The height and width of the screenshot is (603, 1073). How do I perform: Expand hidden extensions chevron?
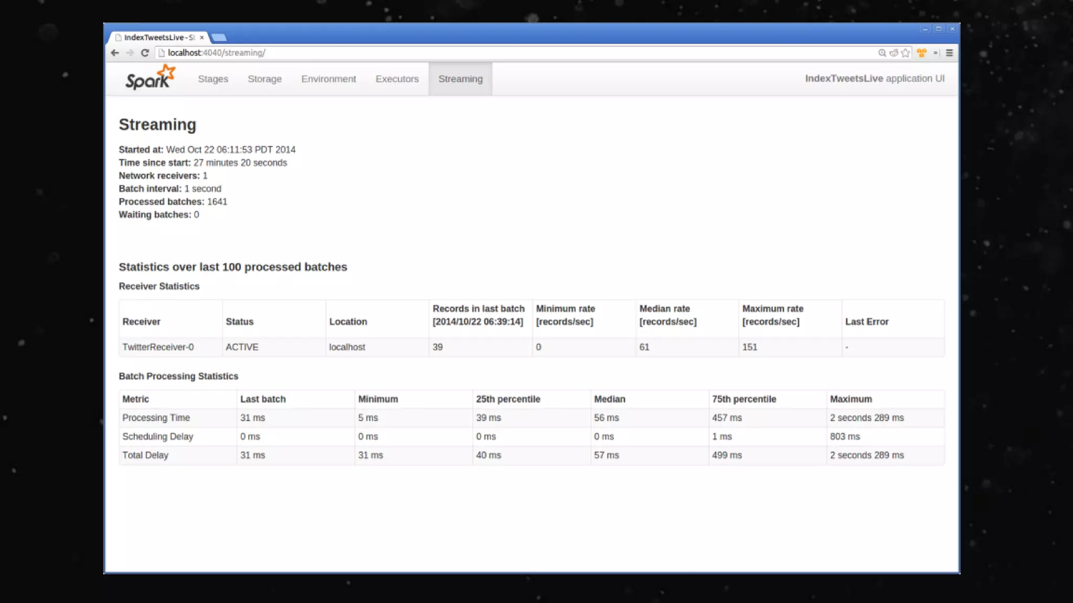click(936, 53)
